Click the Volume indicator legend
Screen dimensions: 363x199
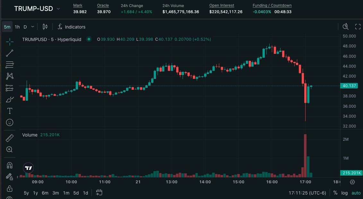(x=30, y=135)
